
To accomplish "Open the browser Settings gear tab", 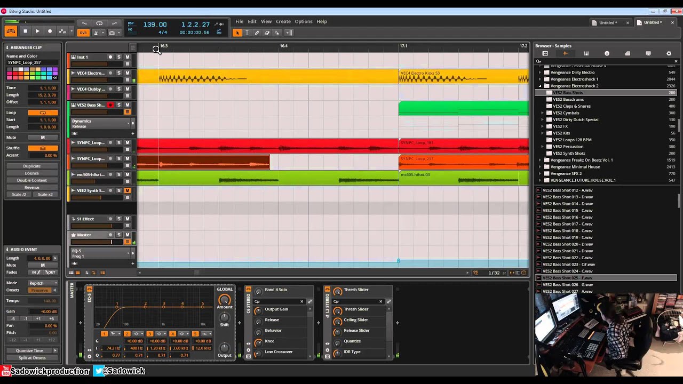I will click(x=669, y=53).
